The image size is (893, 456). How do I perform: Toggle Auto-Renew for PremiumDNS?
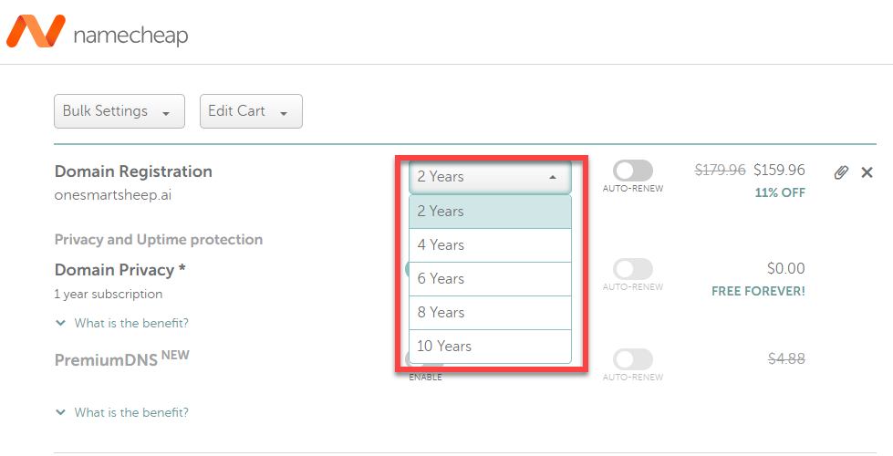tap(633, 359)
